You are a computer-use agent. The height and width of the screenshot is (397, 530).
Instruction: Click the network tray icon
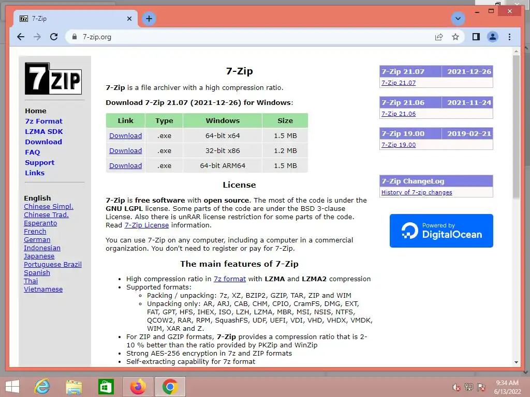click(x=469, y=387)
